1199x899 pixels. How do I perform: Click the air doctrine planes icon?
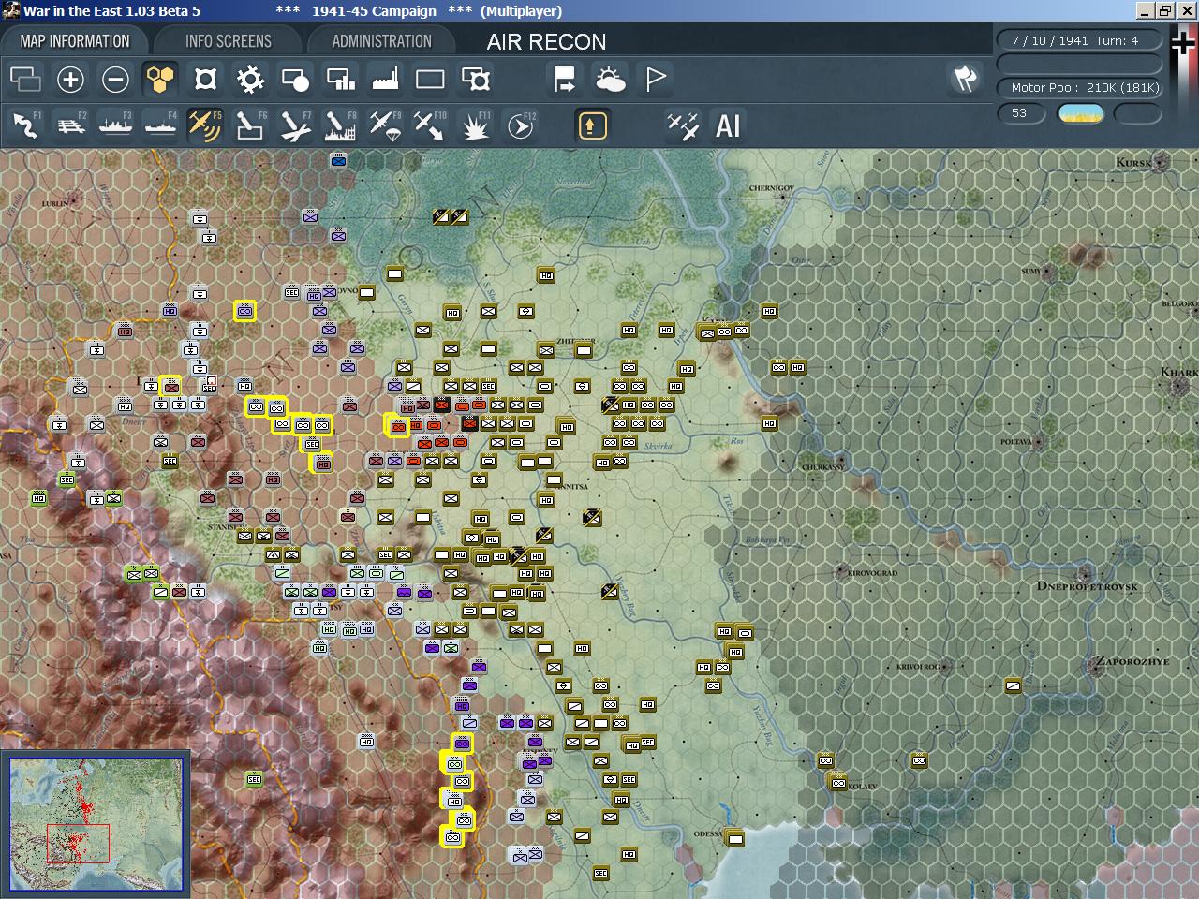click(x=682, y=125)
